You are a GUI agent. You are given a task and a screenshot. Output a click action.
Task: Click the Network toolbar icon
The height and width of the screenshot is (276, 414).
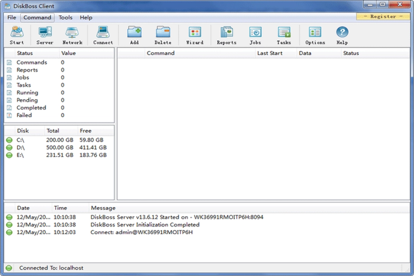coord(72,34)
